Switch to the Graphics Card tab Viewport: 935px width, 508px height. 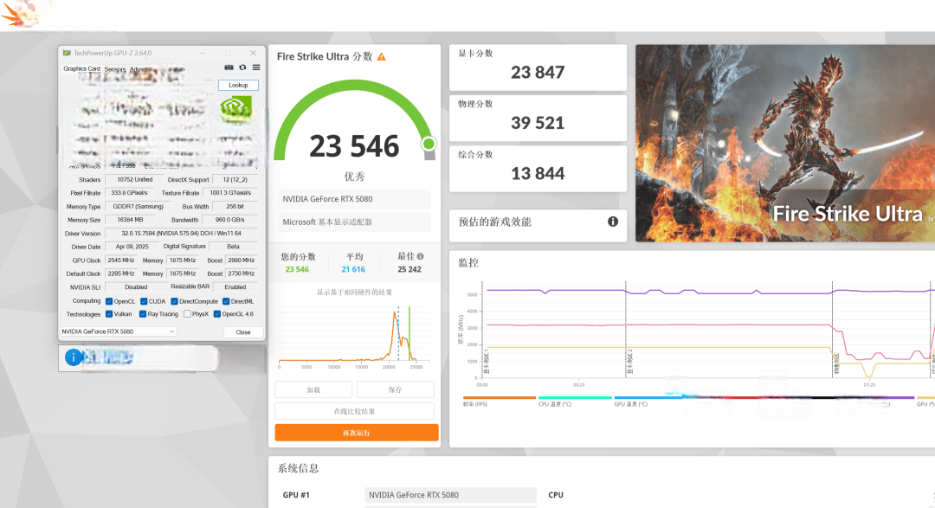pos(81,68)
